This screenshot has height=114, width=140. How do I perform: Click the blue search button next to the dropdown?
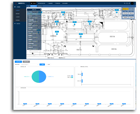42,65
